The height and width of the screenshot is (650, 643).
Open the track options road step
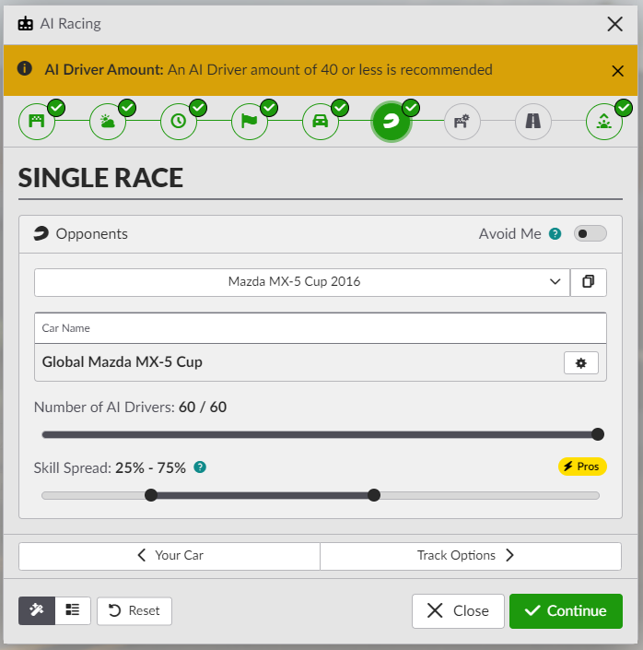(533, 122)
